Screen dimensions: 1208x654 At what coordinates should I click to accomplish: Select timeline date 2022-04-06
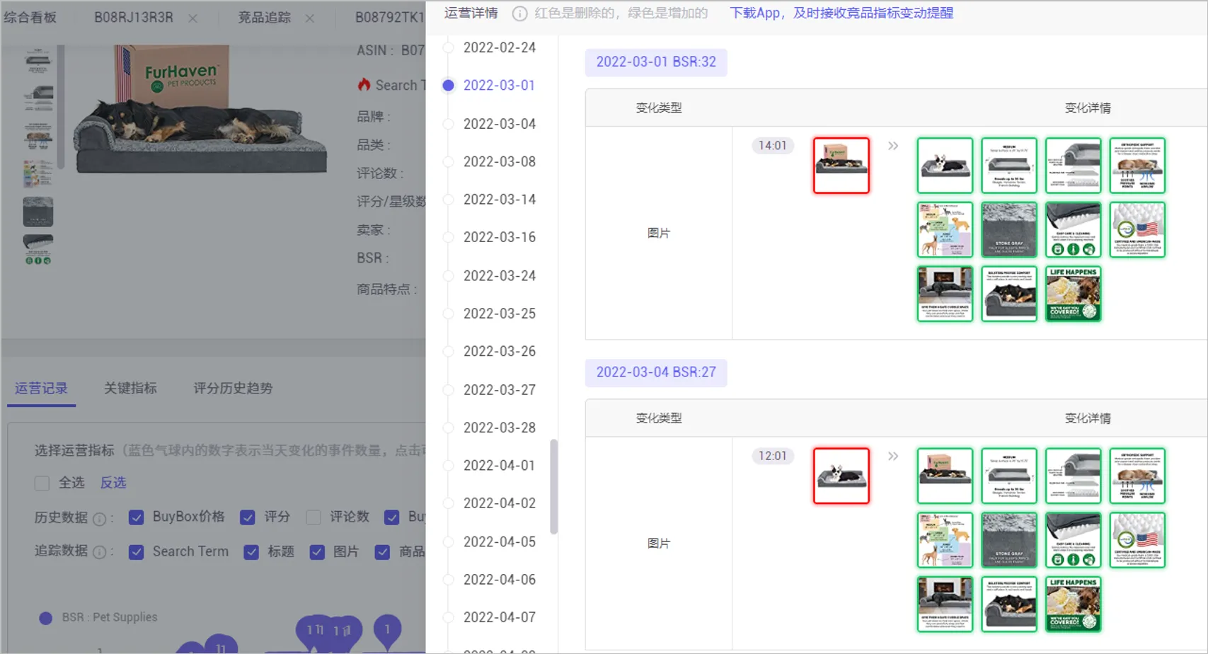pyautogui.click(x=500, y=580)
